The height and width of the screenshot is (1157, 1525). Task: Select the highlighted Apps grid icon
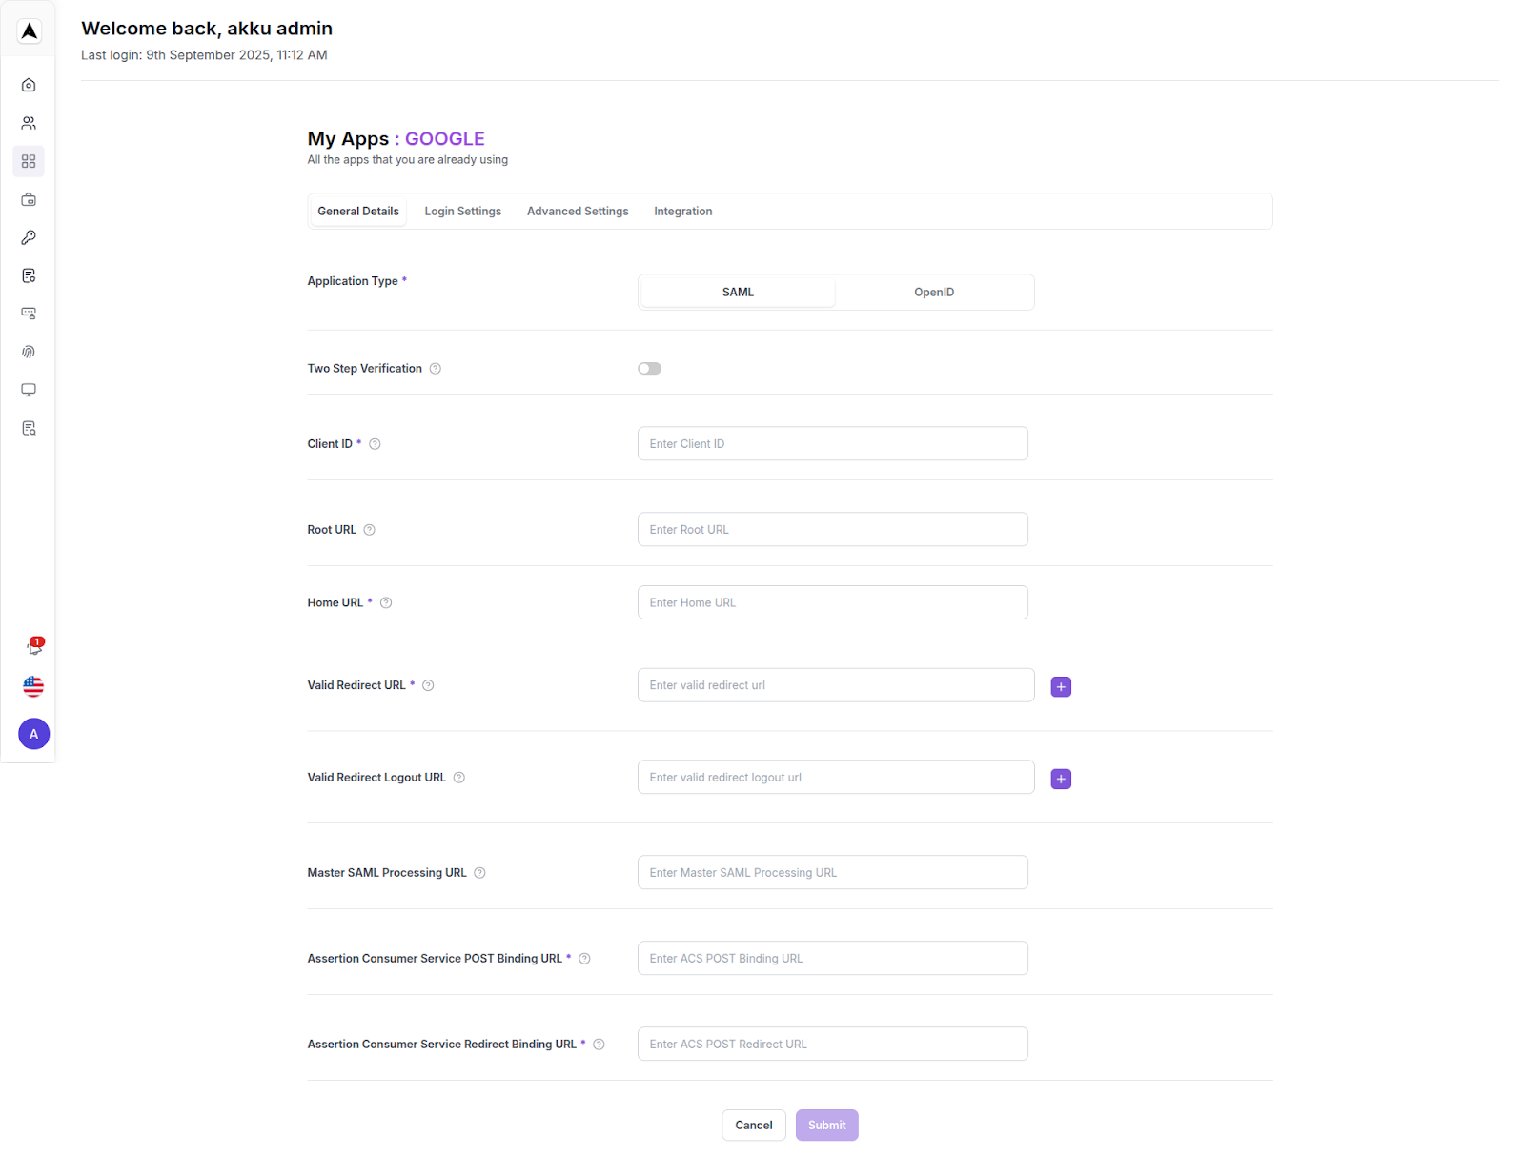pos(29,161)
